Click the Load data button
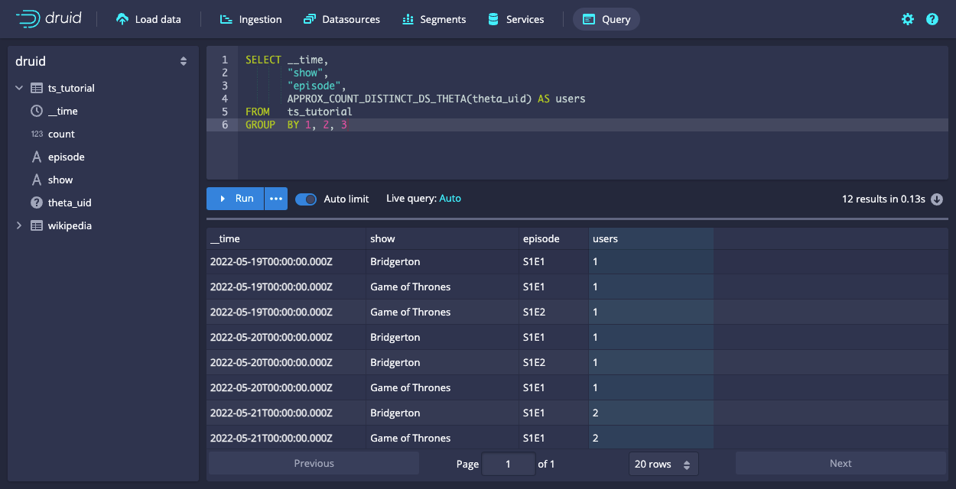 148,19
